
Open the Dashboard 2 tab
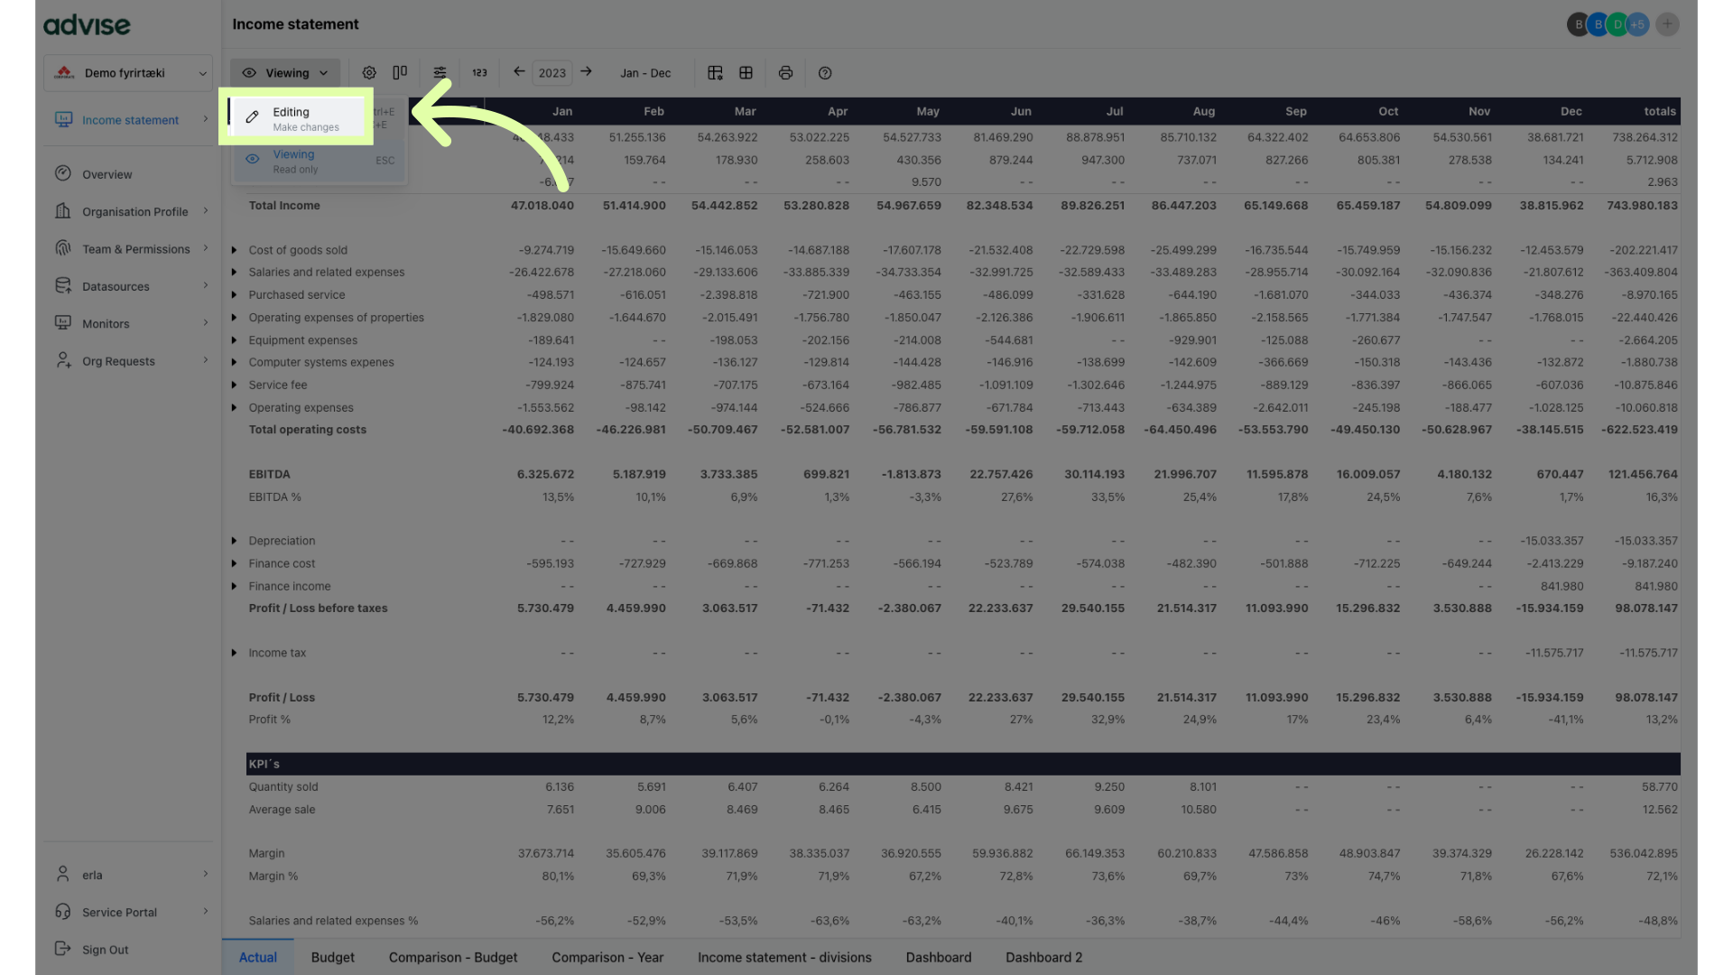[1043, 957]
